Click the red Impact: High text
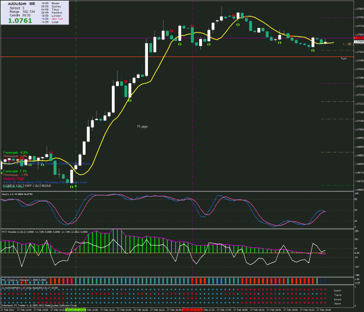The image size is (364, 312). coord(14,178)
